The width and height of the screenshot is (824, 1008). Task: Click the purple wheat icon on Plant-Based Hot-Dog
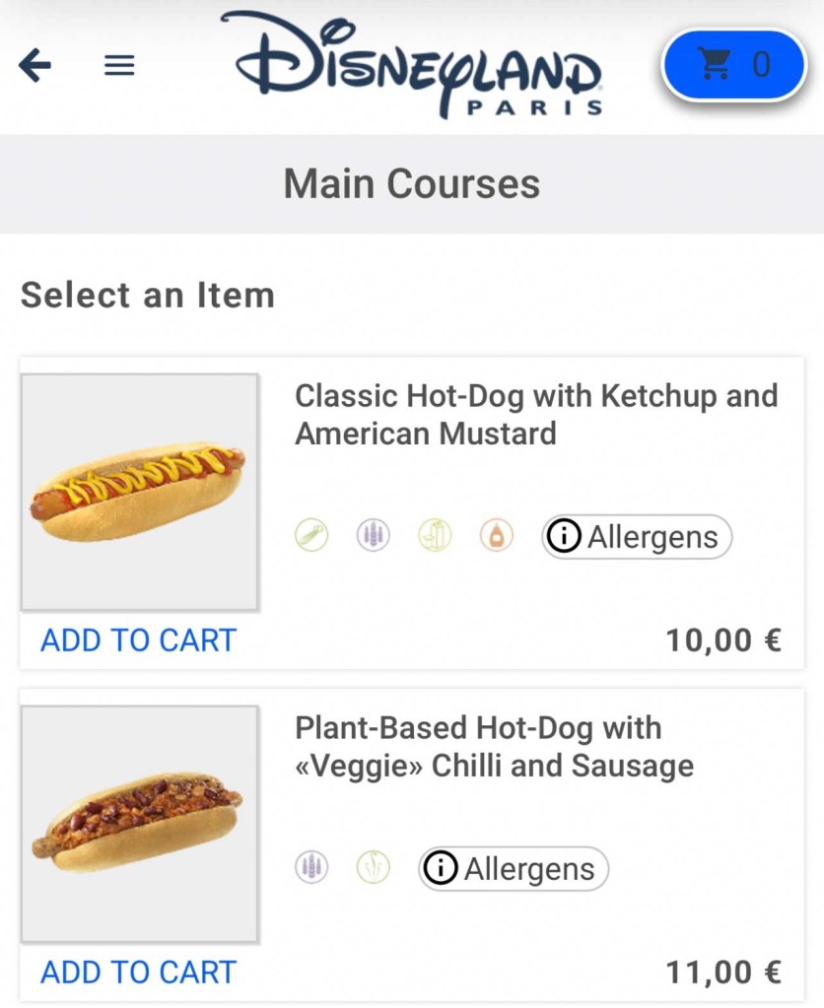311,868
